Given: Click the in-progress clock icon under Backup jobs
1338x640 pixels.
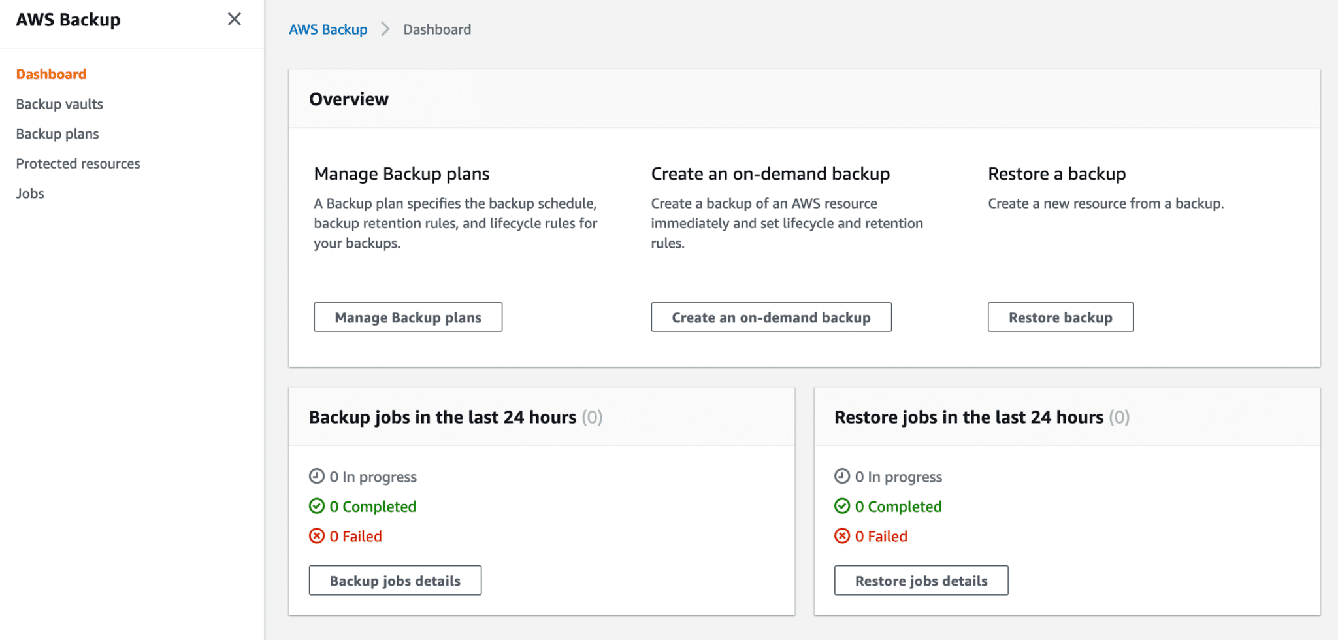Looking at the screenshot, I should tap(318, 477).
